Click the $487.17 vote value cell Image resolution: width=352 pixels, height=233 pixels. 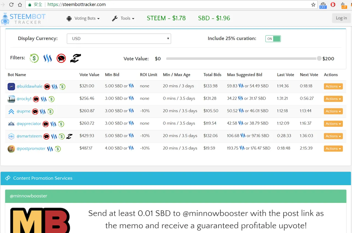pos(86,148)
